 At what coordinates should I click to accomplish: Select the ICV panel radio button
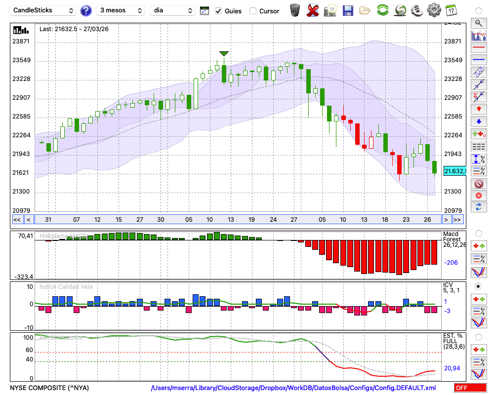click(x=479, y=286)
